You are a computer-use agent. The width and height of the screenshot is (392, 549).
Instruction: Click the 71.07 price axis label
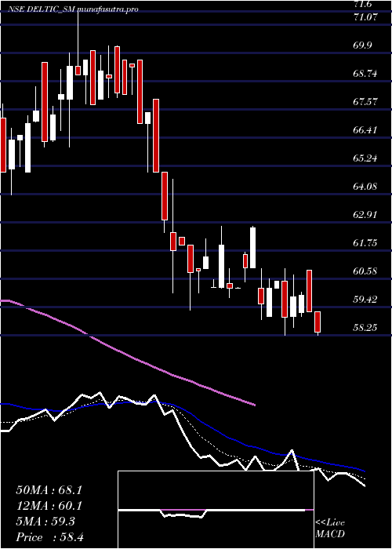click(x=366, y=17)
